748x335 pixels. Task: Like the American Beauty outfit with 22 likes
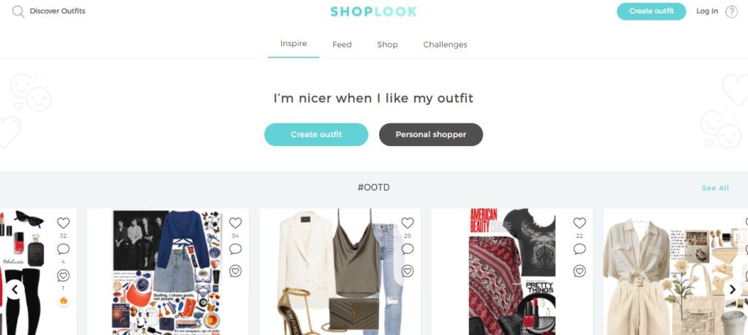pos(579,223)
